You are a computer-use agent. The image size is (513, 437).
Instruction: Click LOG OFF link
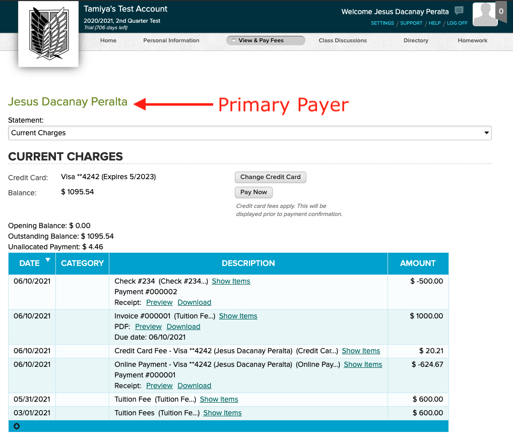457,23
